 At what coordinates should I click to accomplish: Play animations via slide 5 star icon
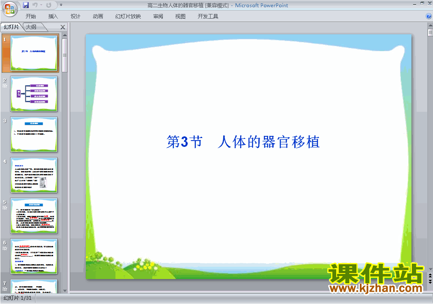click(x=5, y=208)
